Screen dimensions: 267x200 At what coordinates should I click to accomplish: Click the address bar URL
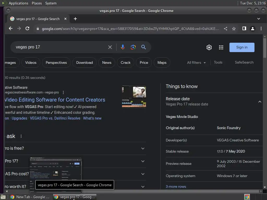(130, 29)
